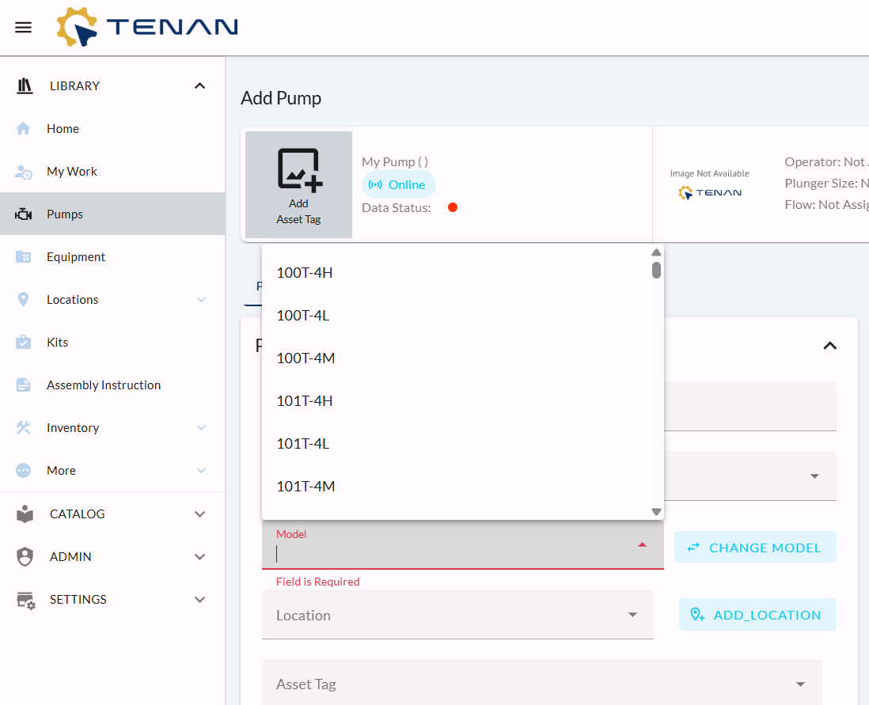
Task: Expand the Inventory submenu
Action: pyautogui.click(x=201, y=428)
